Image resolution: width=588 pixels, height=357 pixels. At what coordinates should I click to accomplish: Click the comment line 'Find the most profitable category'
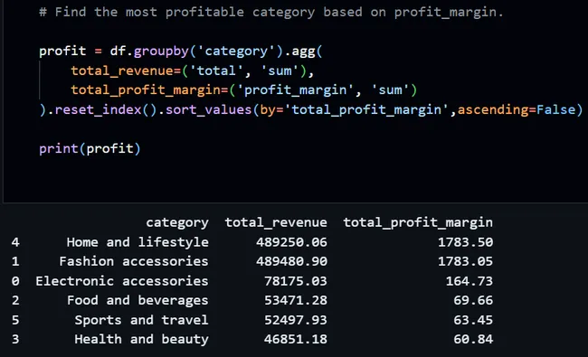(x=271, y=12)
